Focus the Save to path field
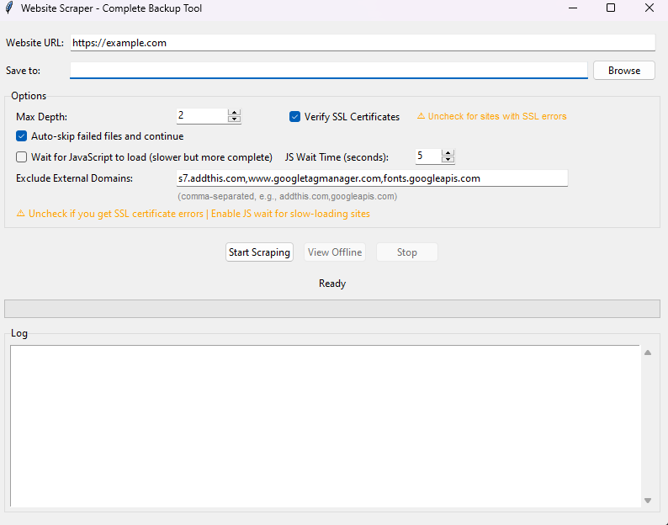The height and width of the screenshot is (525, 668). [x=328, y=71]
